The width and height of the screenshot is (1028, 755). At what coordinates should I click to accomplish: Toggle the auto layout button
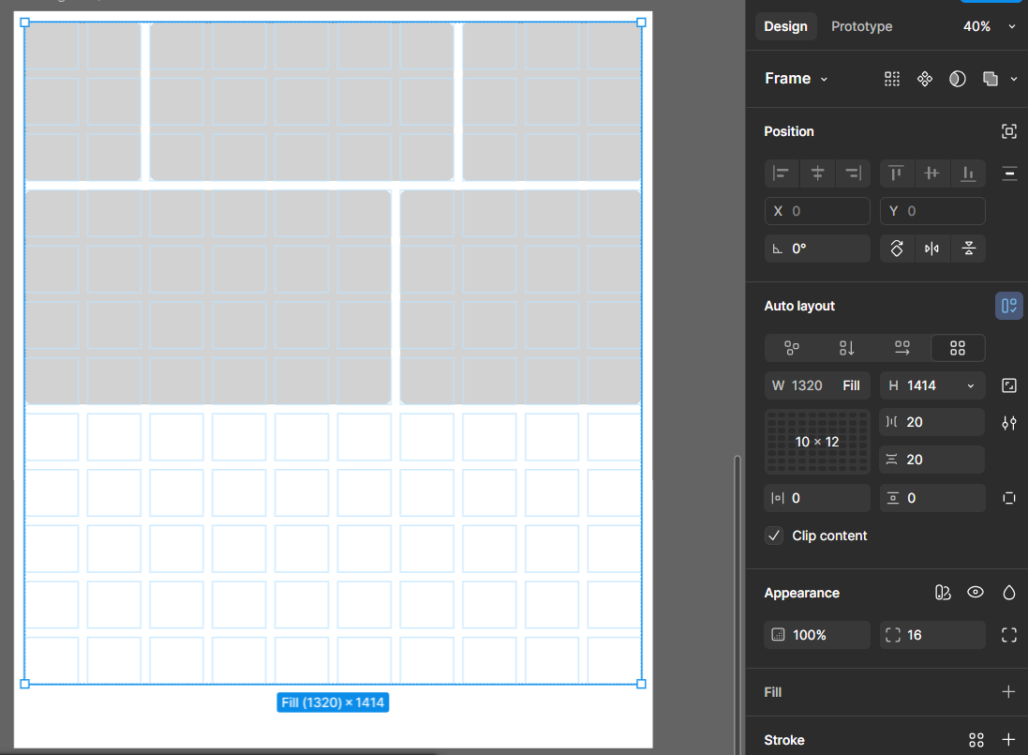pyautogui.click(x=1009, y=306)
